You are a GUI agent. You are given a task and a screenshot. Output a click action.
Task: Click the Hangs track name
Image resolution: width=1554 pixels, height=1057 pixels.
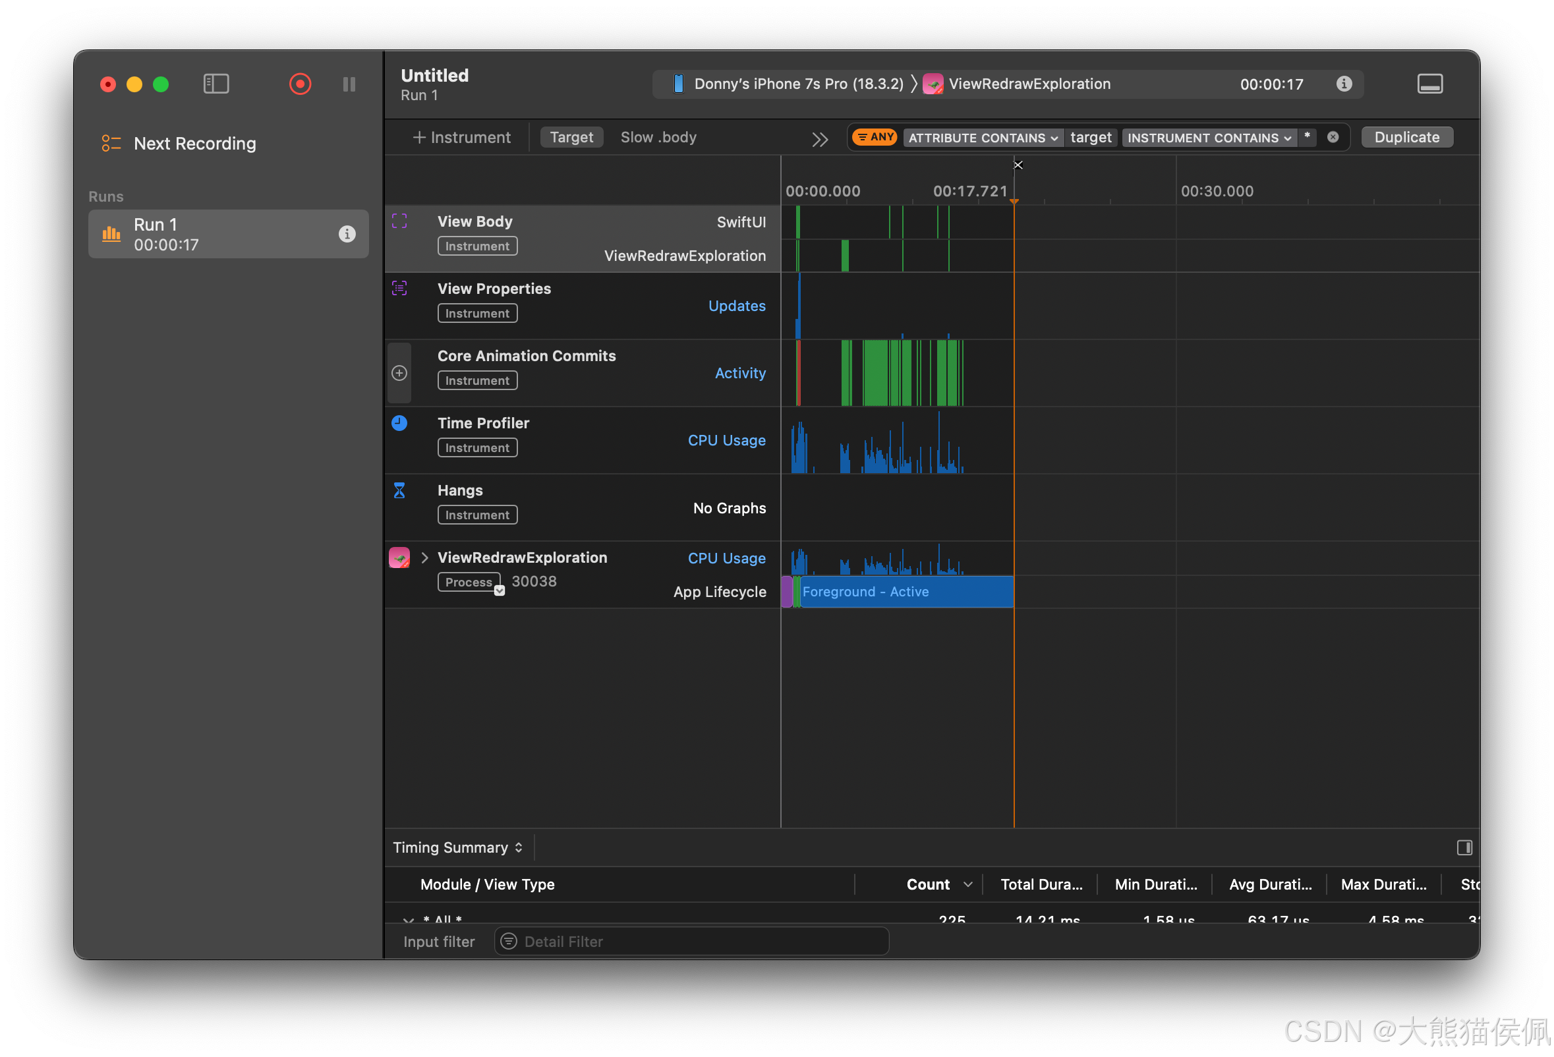pos(459,490)
